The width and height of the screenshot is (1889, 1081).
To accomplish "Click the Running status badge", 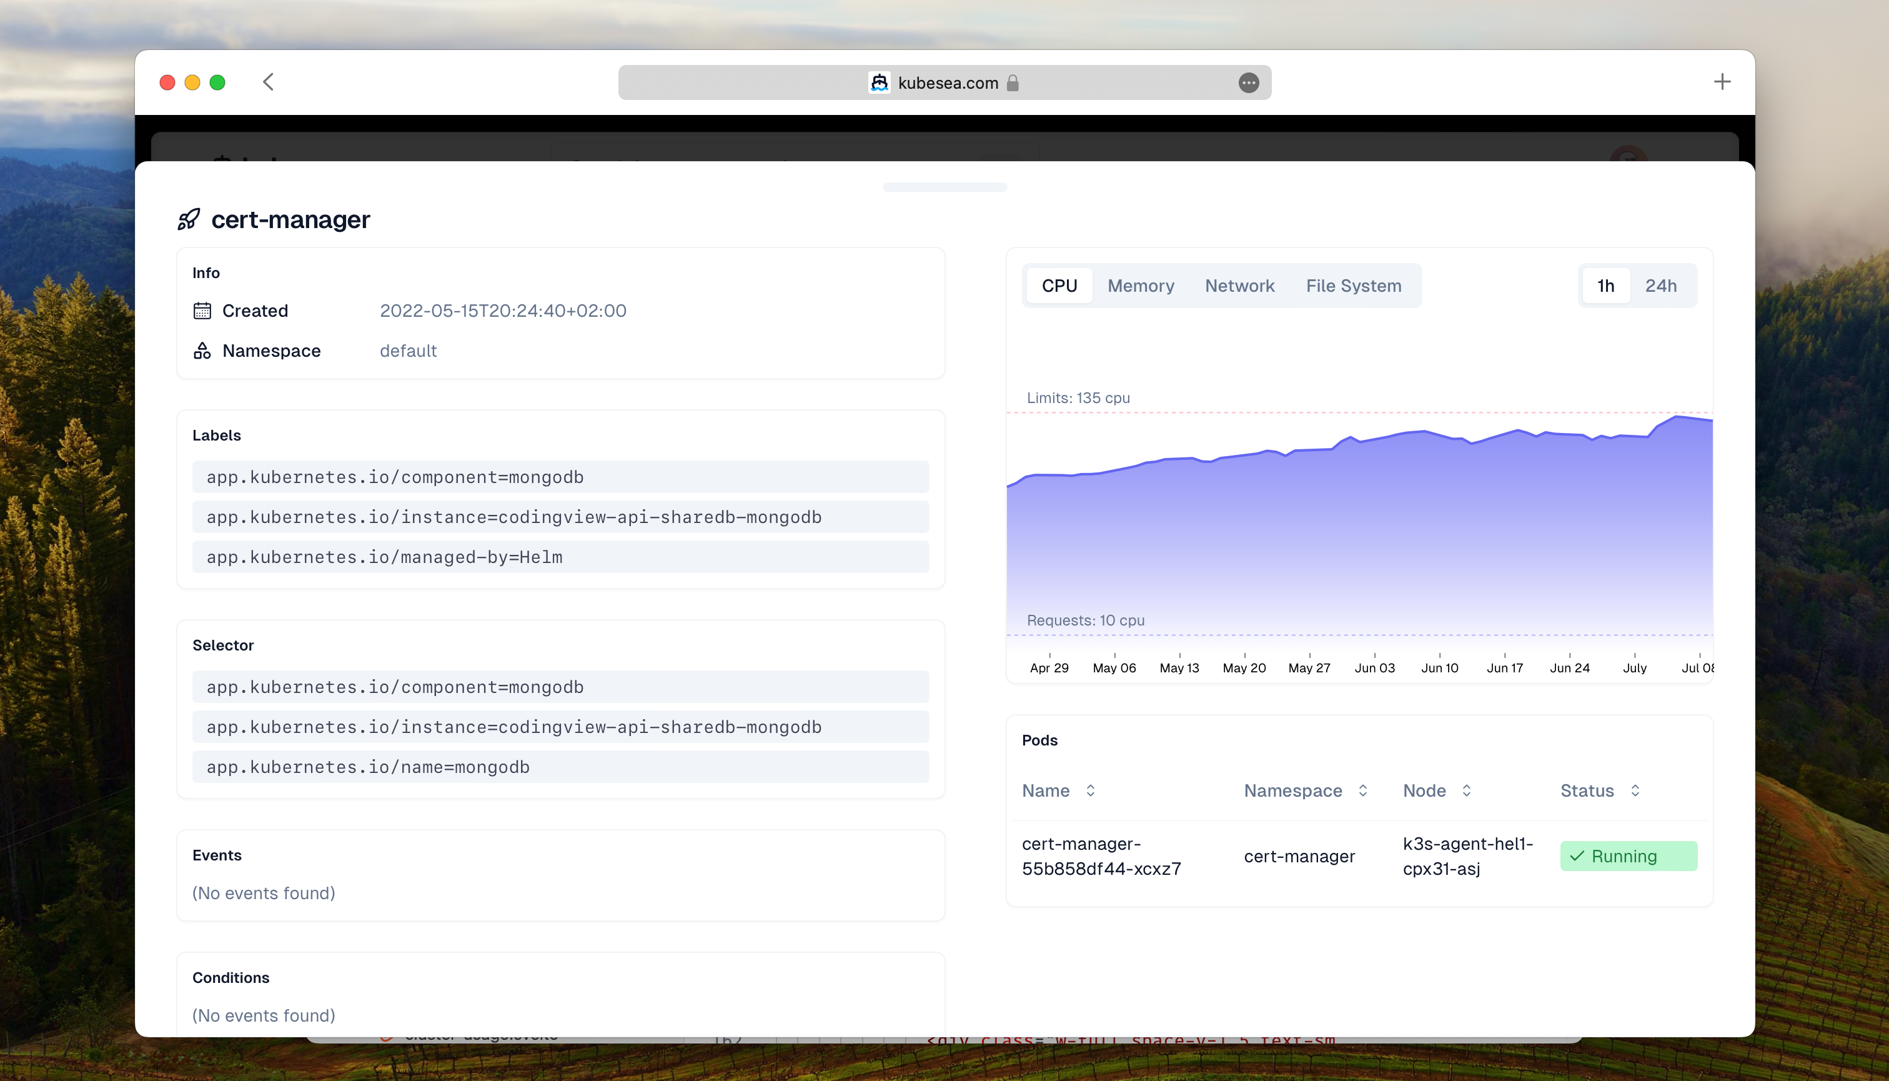I will (x=1629, y=856).
